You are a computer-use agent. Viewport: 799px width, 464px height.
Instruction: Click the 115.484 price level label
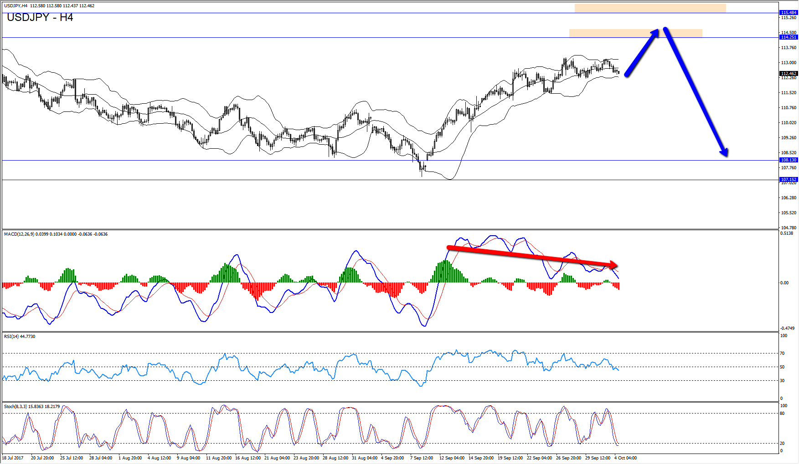pos(789,13)
